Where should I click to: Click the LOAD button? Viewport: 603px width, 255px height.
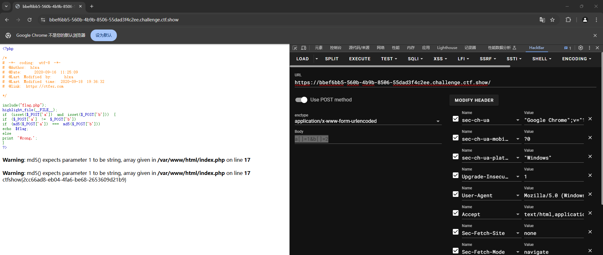302,59
